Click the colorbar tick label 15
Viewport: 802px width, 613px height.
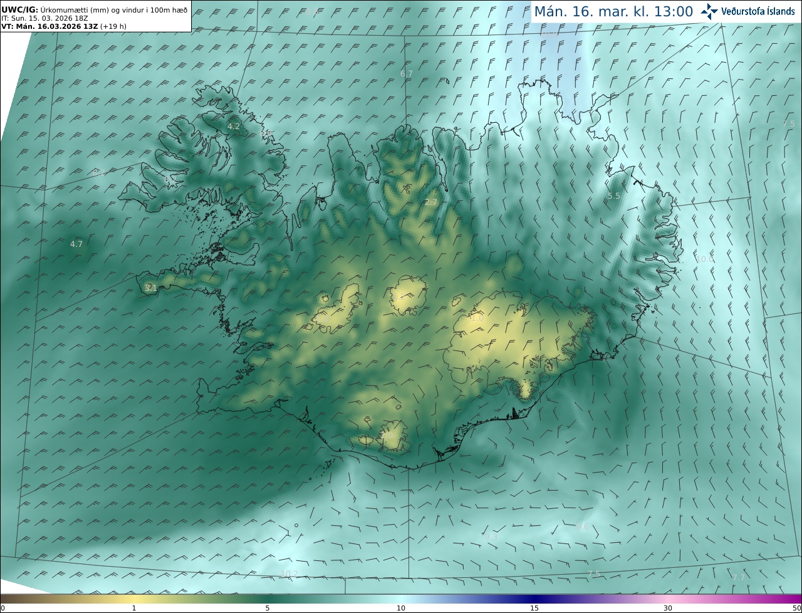coord(534,608)
